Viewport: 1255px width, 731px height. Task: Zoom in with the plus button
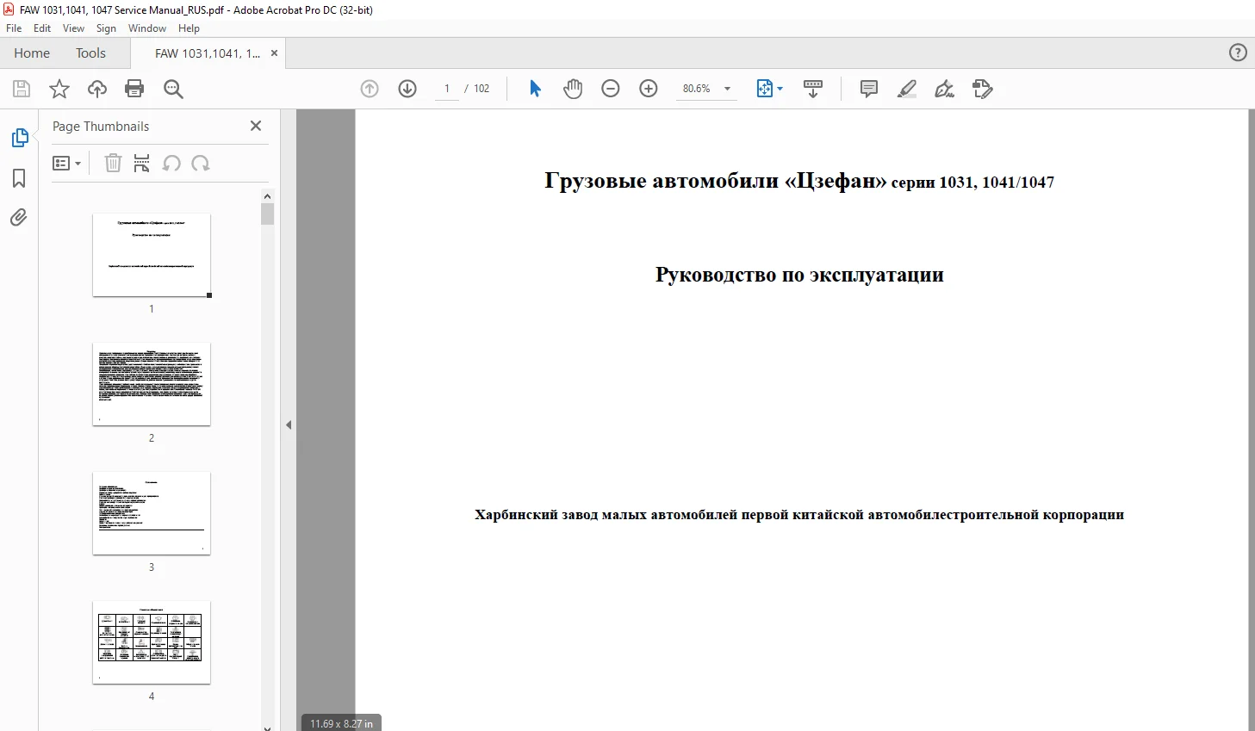click(649, 89)
